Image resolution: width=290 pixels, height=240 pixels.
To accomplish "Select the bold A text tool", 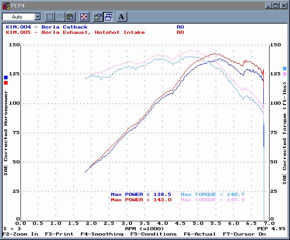I will (122, 17).
